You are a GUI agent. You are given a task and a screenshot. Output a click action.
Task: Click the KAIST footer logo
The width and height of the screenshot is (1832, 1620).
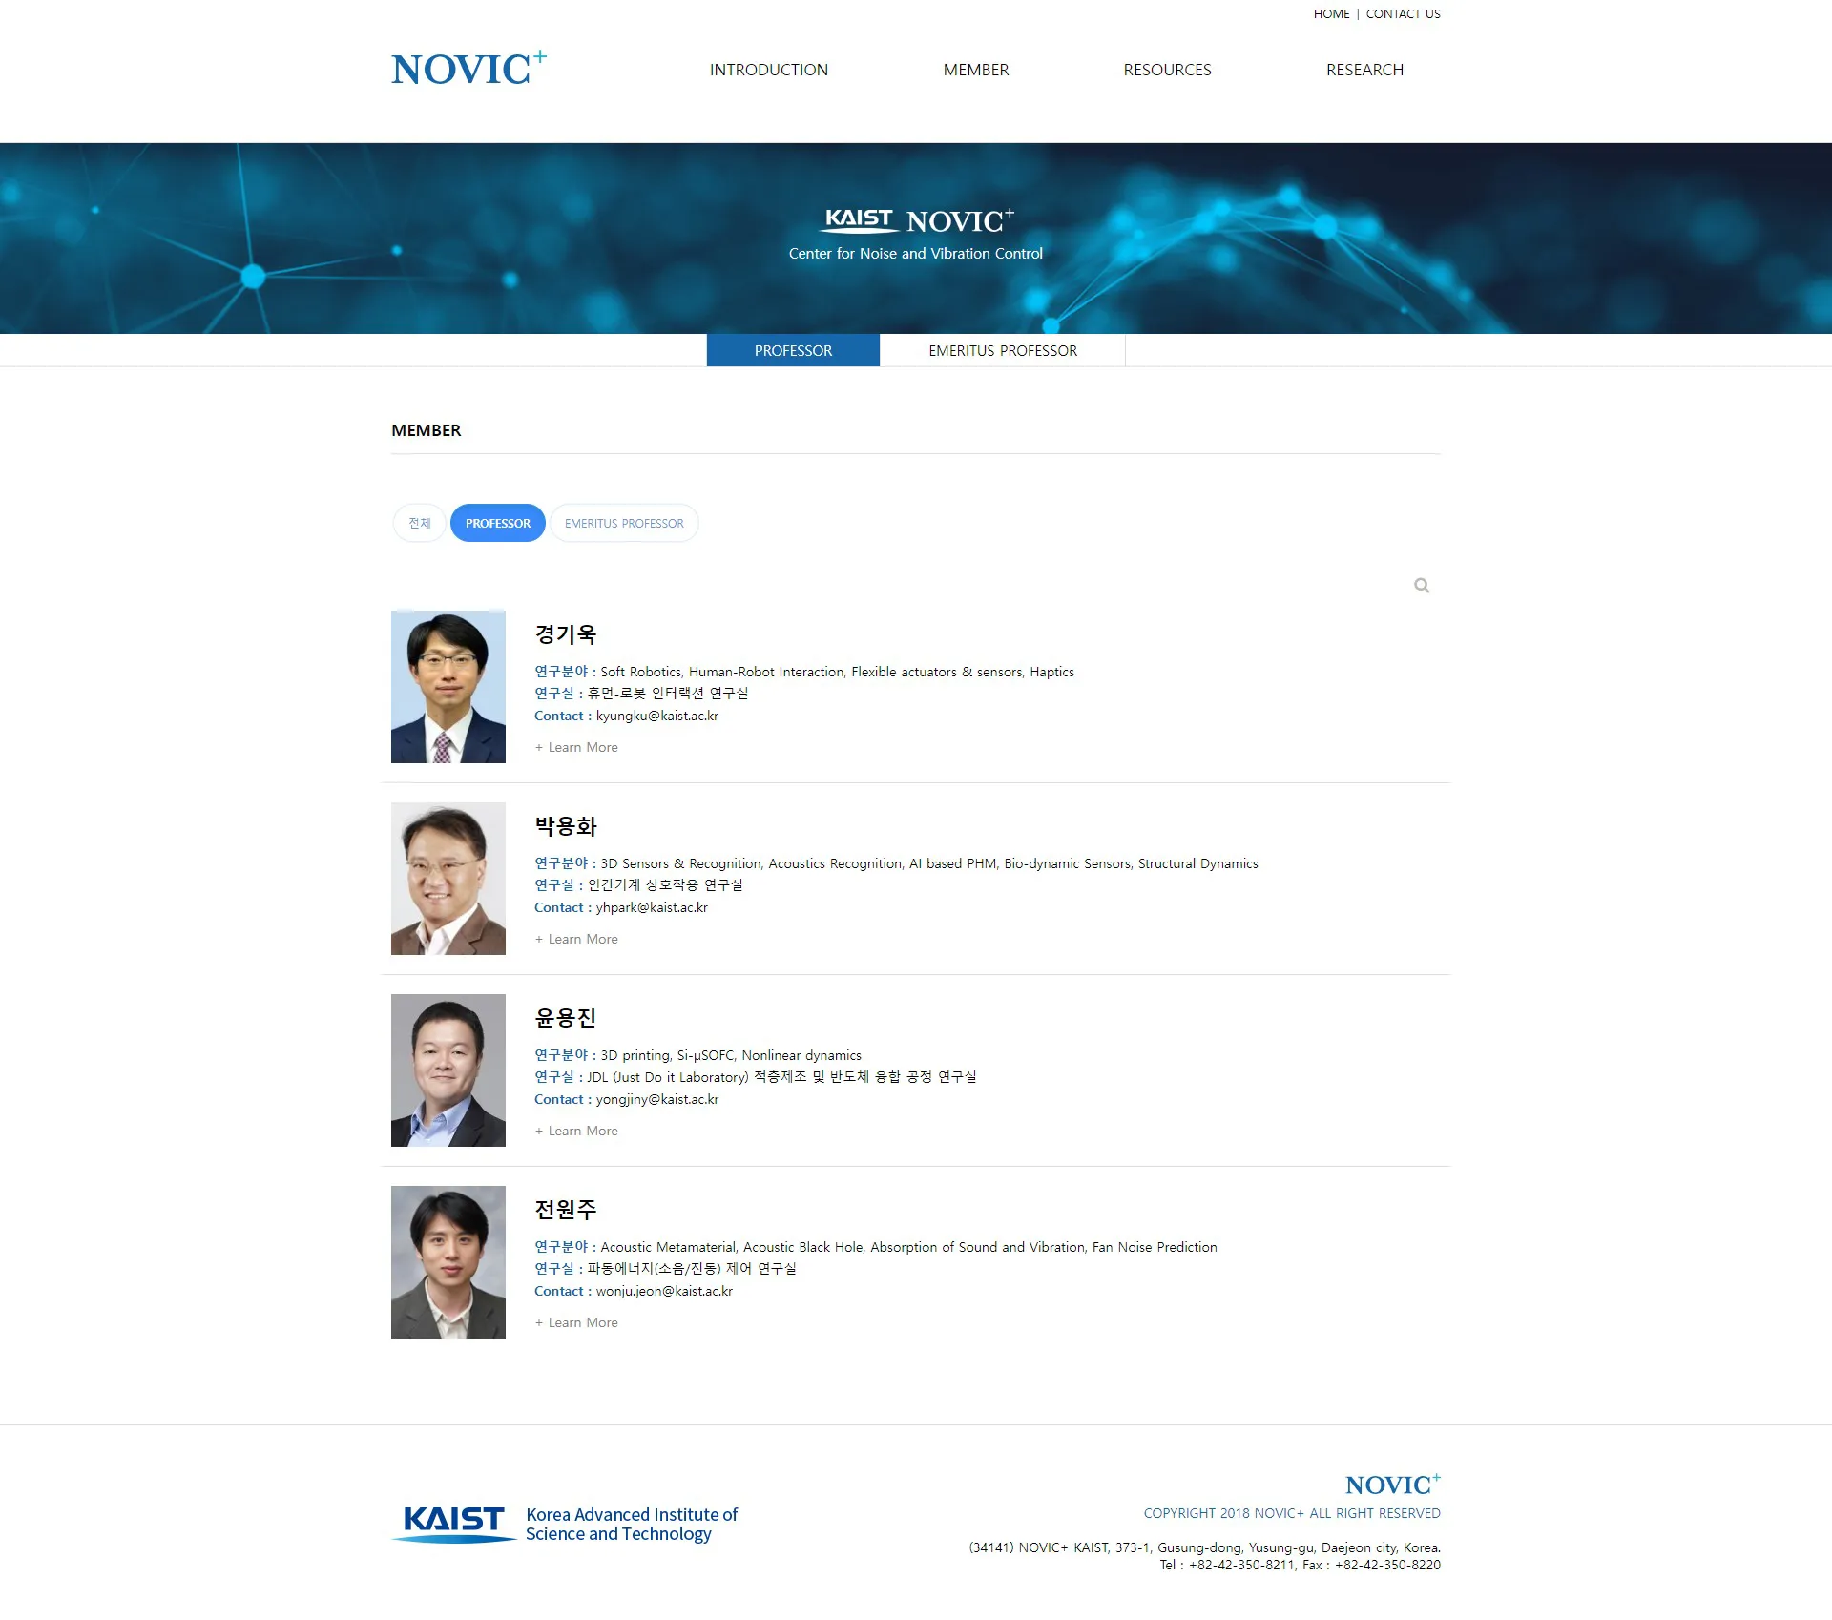pyautogui.click(x=453, y=1525)
